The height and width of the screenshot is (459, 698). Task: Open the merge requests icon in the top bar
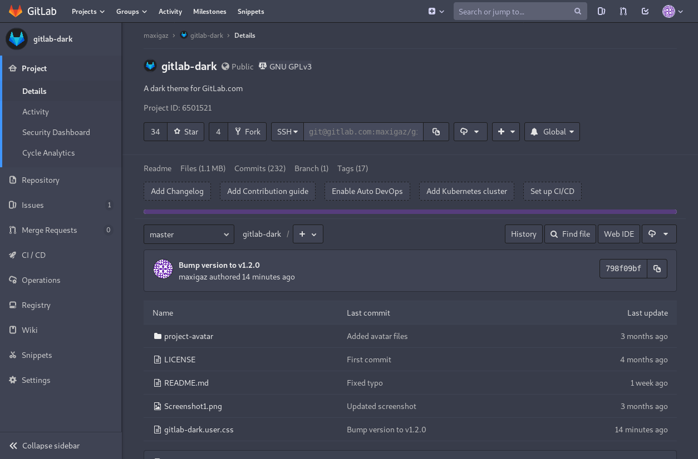tap(623, 11)
